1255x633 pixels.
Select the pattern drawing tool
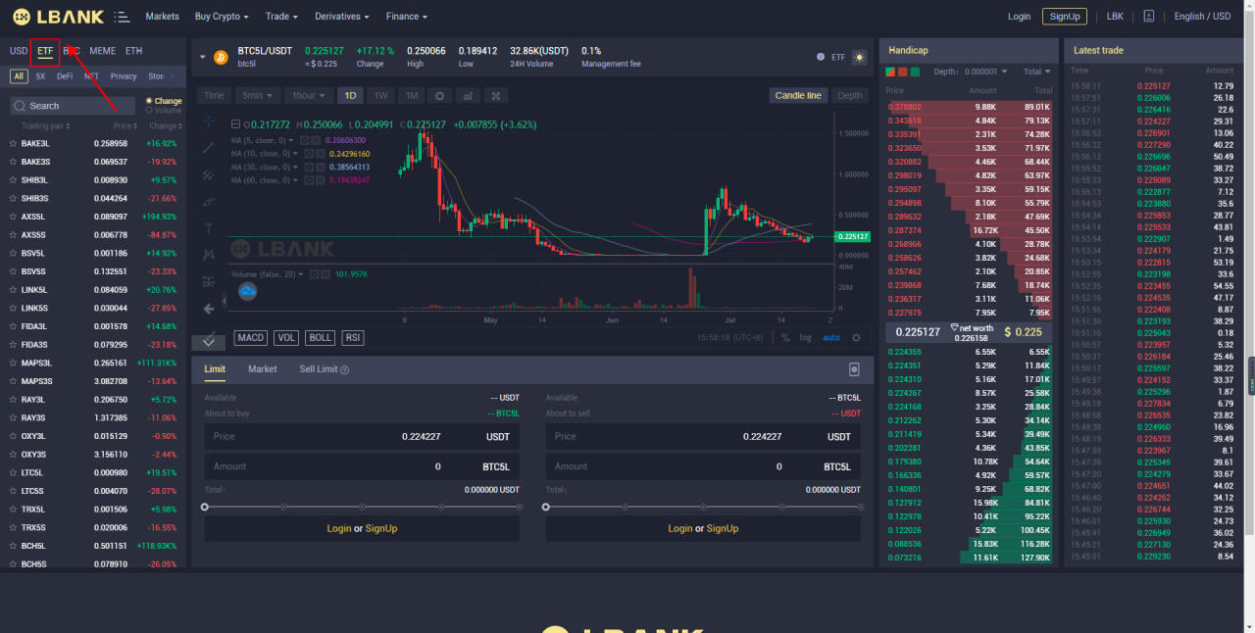pos(208,255)
